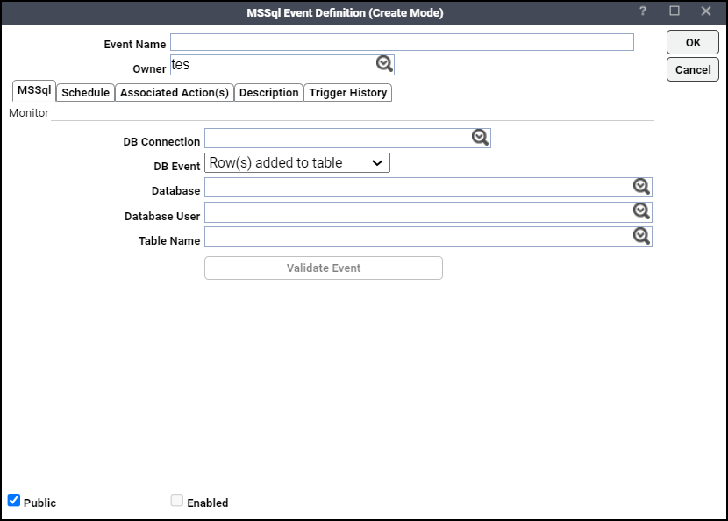Screen dimensions: 728x521
Task: Open the help question mark icon
Action: coord(643,11)
